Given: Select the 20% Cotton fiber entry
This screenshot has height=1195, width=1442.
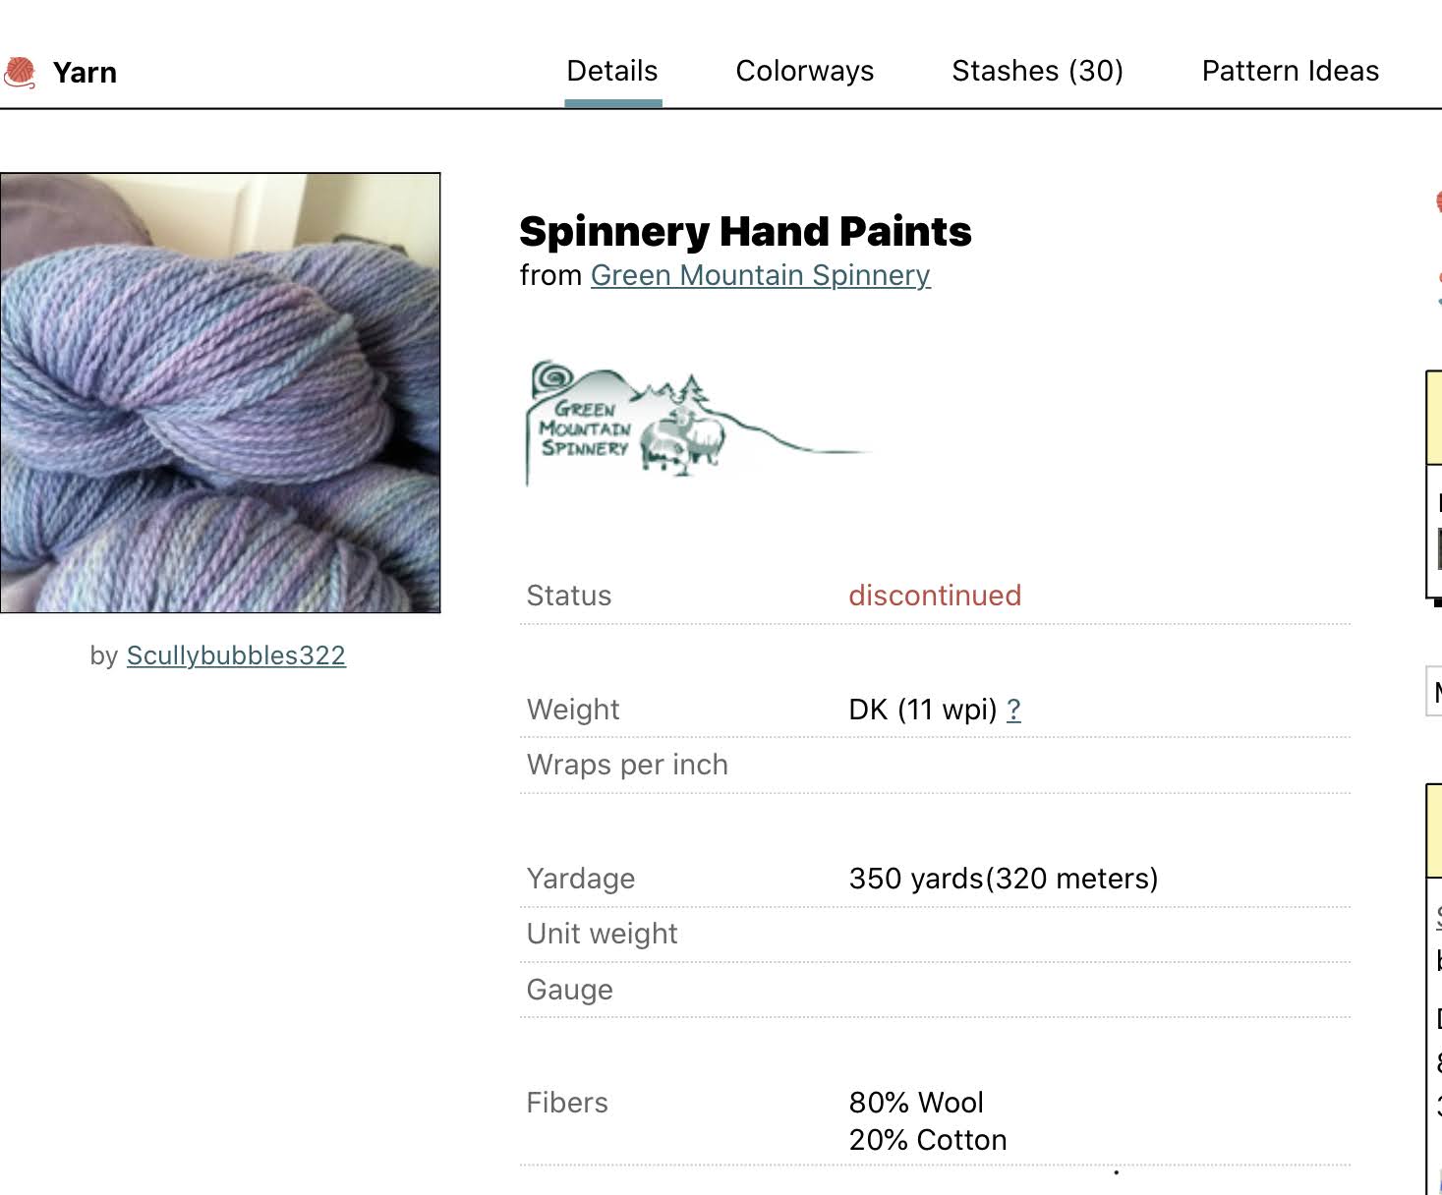Looking at the screenshot, I should click(x=928, y=1140).
